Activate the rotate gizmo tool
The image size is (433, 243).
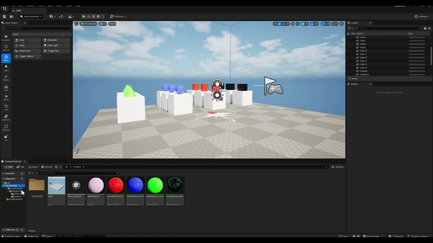283,24
